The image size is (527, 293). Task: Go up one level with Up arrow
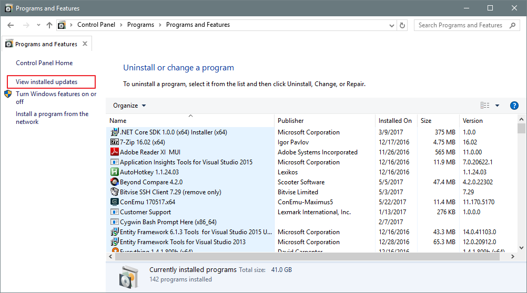click(x=49, y=25)
